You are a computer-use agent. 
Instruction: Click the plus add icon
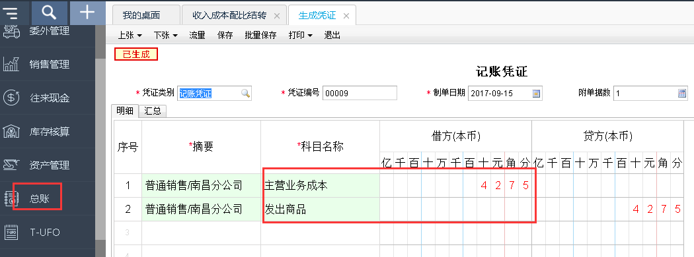[87, 13]
